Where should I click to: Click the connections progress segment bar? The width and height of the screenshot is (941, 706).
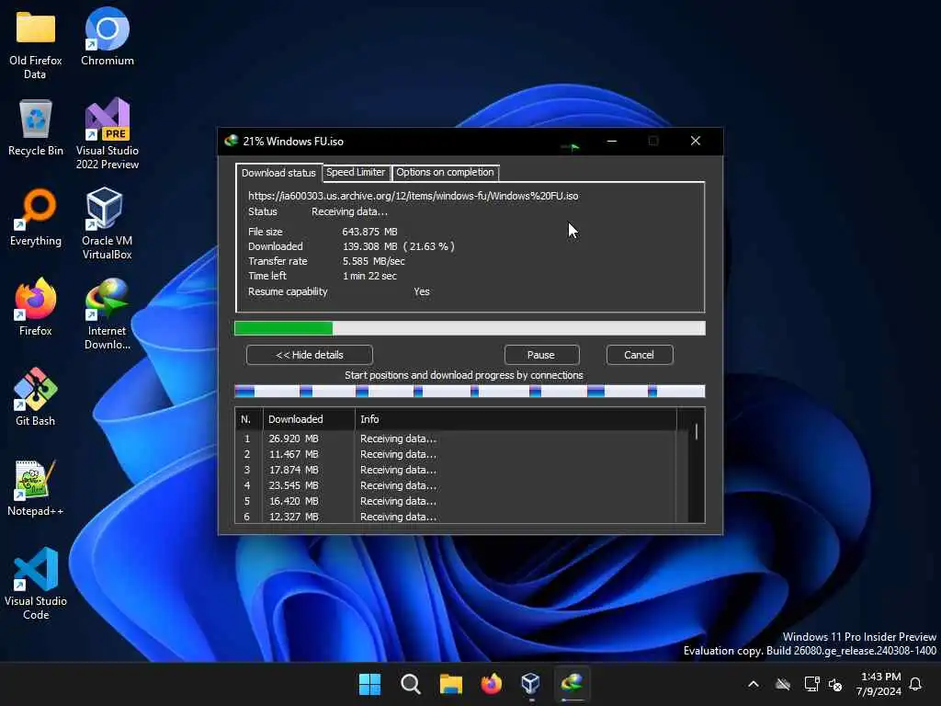pos(470,392)
